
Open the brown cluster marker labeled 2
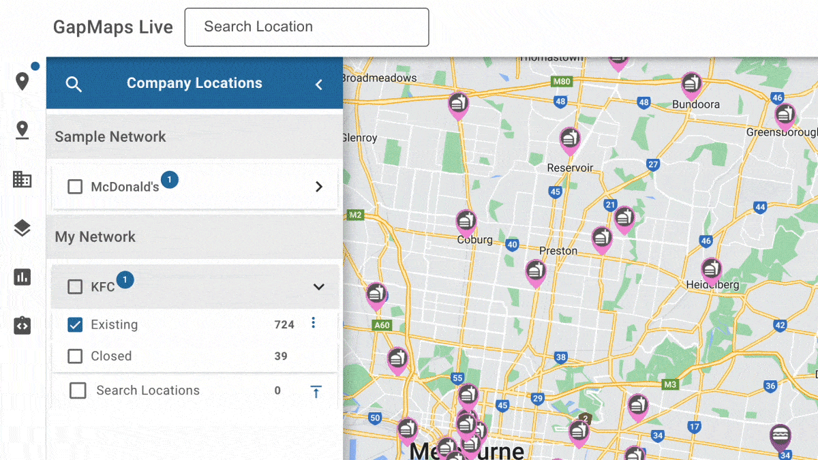(x=584, y=418)
